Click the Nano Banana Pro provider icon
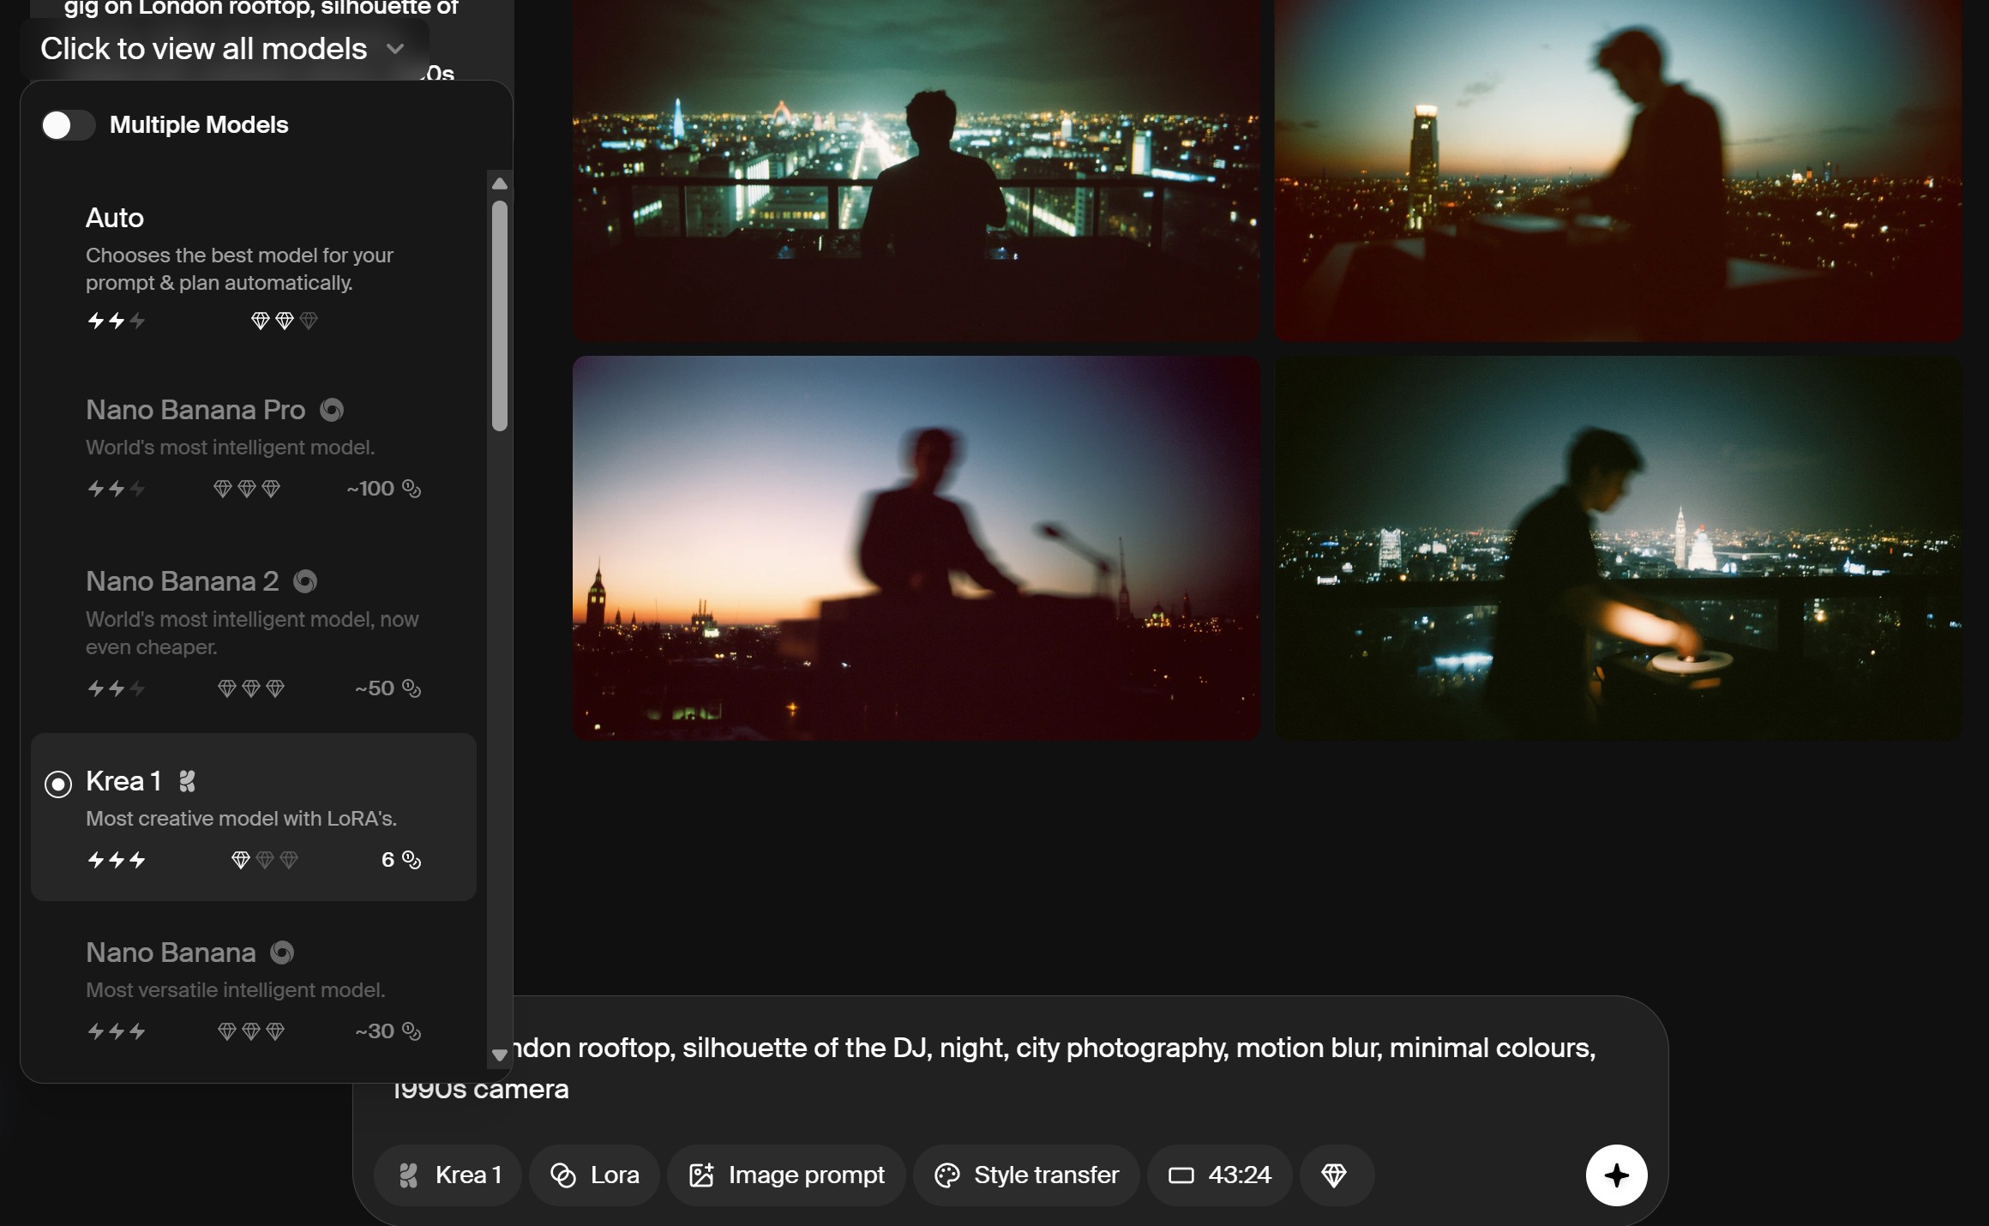The width and height of the screenshot is (1989, 1226). [332, 410]
